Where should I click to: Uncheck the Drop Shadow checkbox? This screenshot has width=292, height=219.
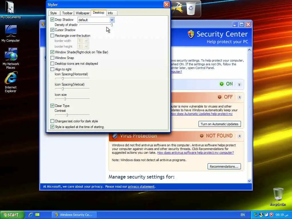52,20
